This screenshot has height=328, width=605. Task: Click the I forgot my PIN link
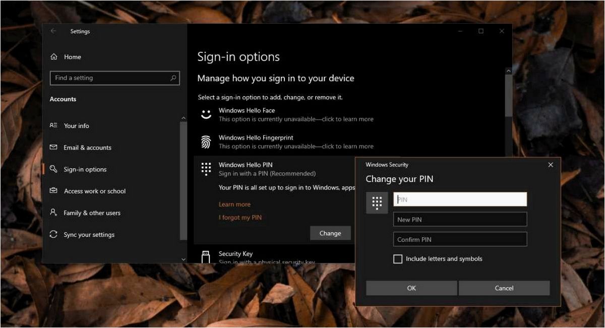click(x=240, y=217)
